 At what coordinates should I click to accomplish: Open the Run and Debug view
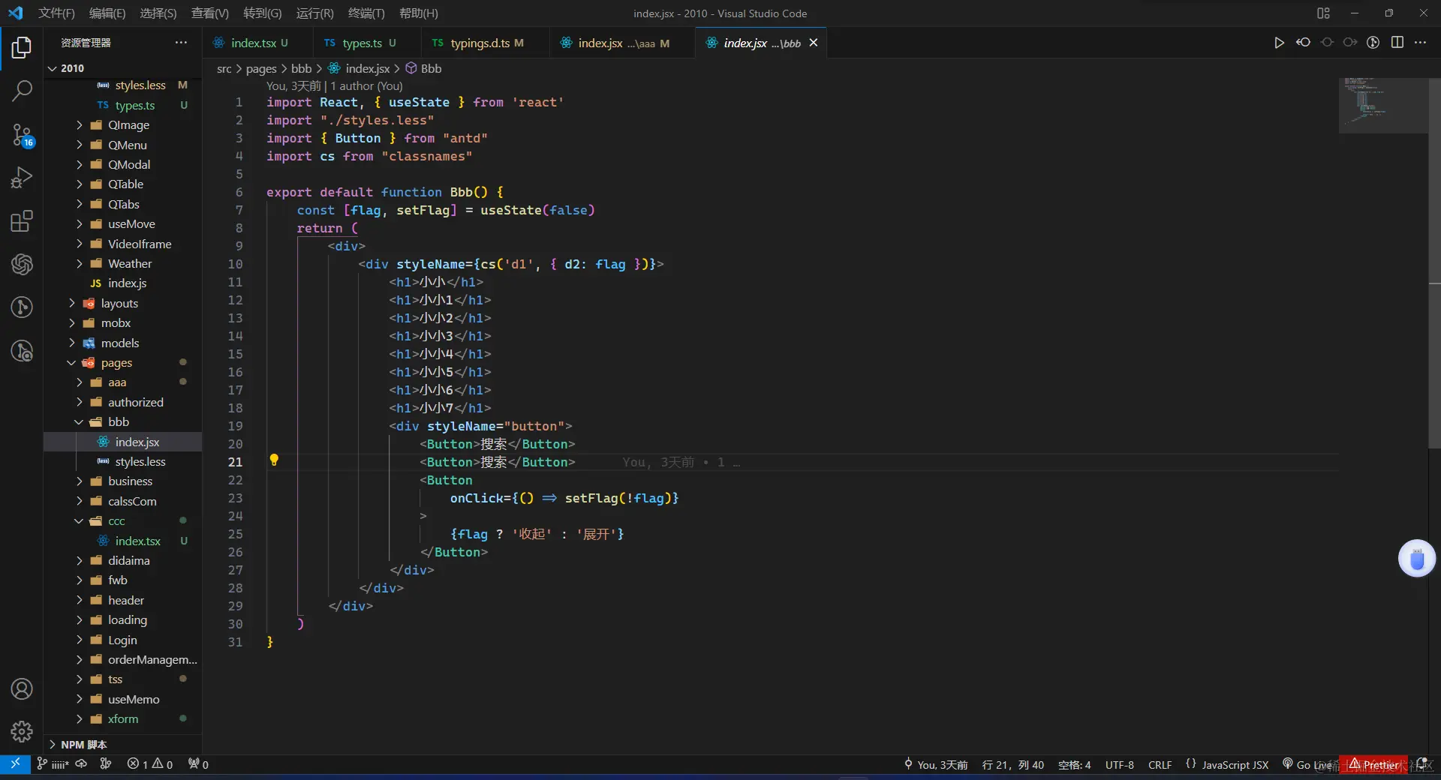pyautogui.click(x=22, y=178)
